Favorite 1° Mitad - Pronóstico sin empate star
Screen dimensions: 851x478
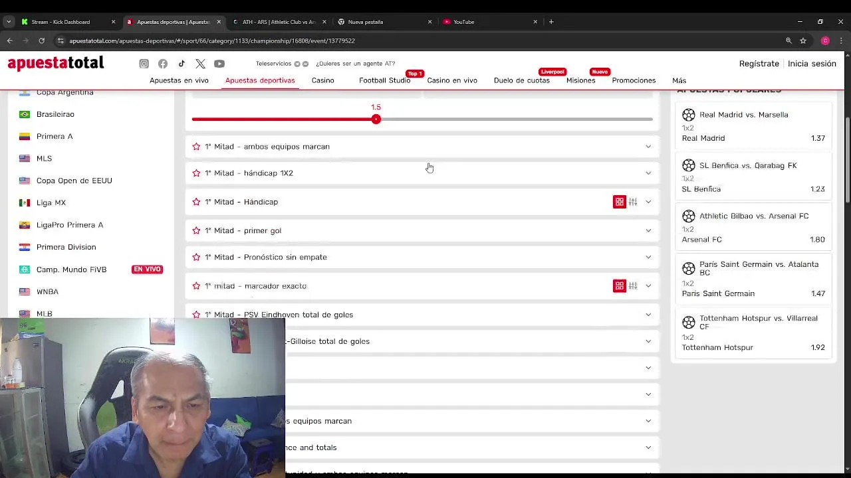tap(196, 257)
